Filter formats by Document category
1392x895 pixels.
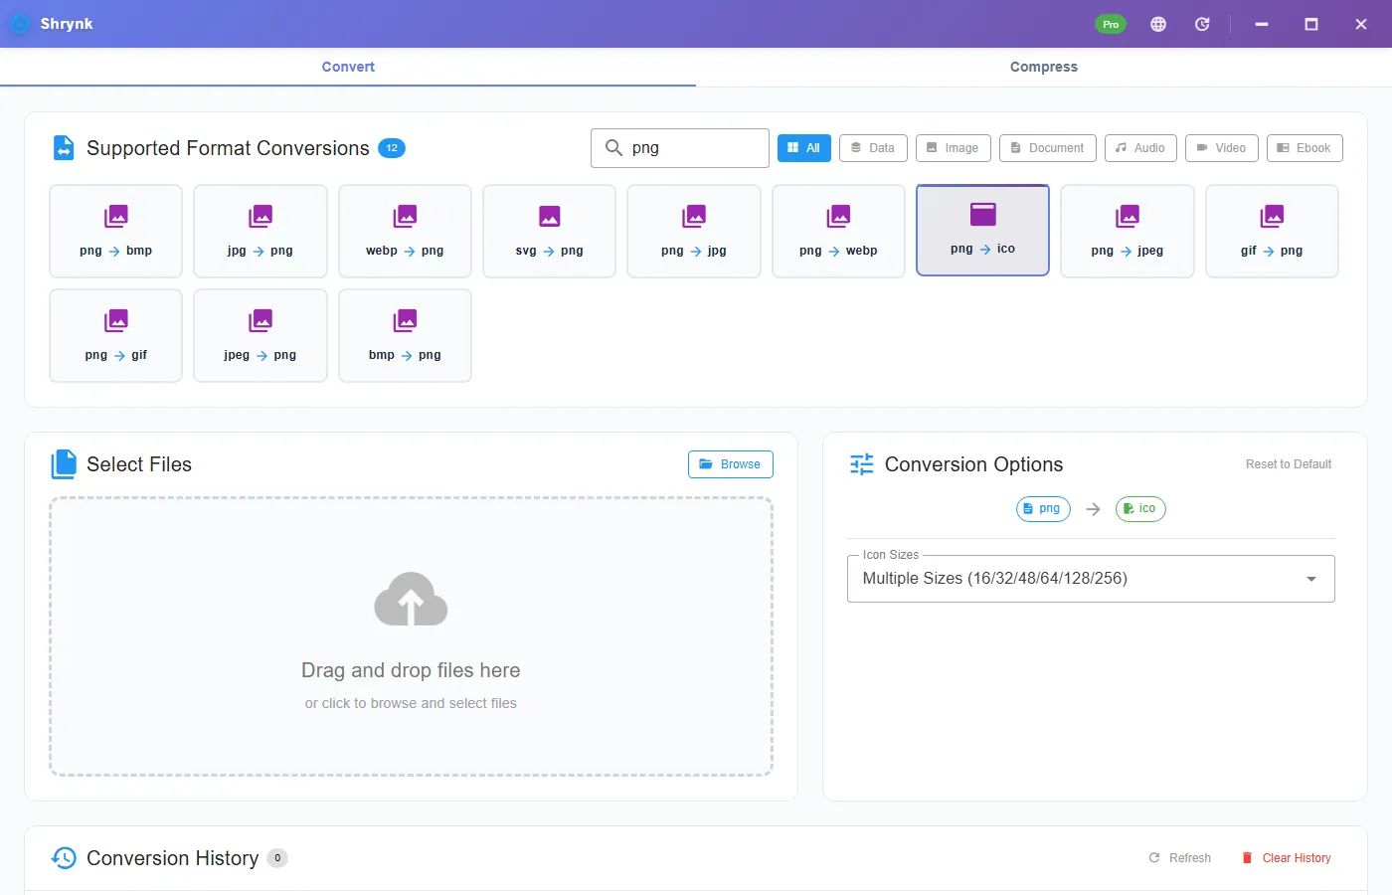pyautogui.click(x=1048, y=148)
